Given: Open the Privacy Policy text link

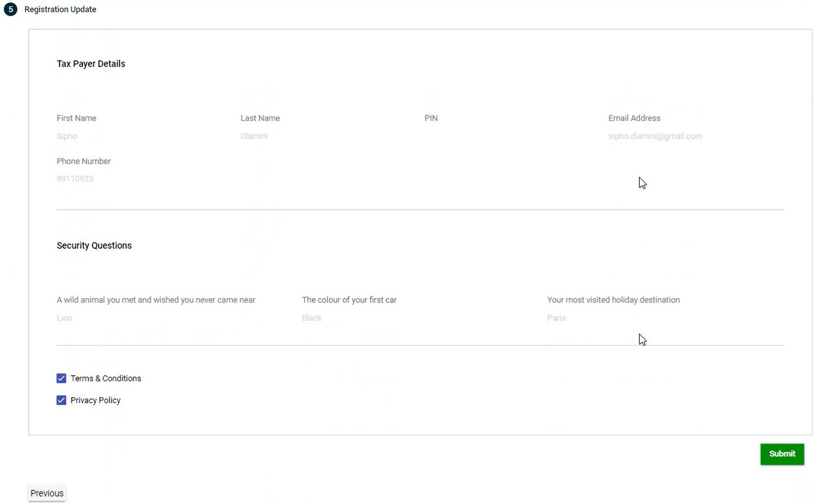Looking at the screenshot, I should click(x=95, y=400).
